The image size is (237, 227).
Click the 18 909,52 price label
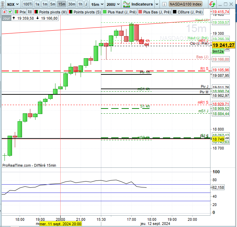tap(221, 109)
